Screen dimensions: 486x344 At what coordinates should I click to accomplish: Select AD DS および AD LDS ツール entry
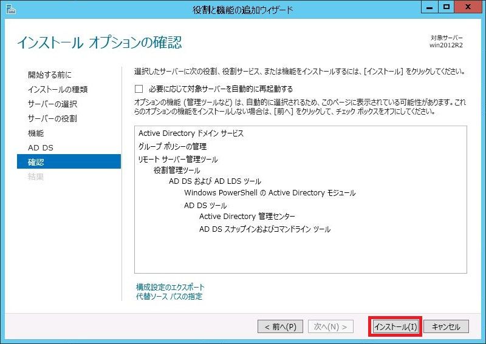pyautogui.click(x=215, y=181)
